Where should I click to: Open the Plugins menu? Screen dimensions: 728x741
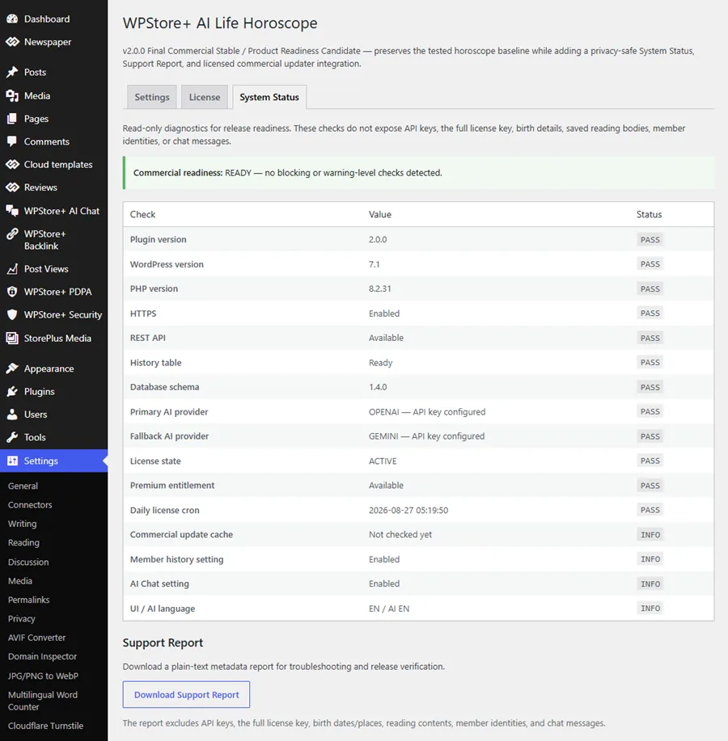tap(54, 392)
